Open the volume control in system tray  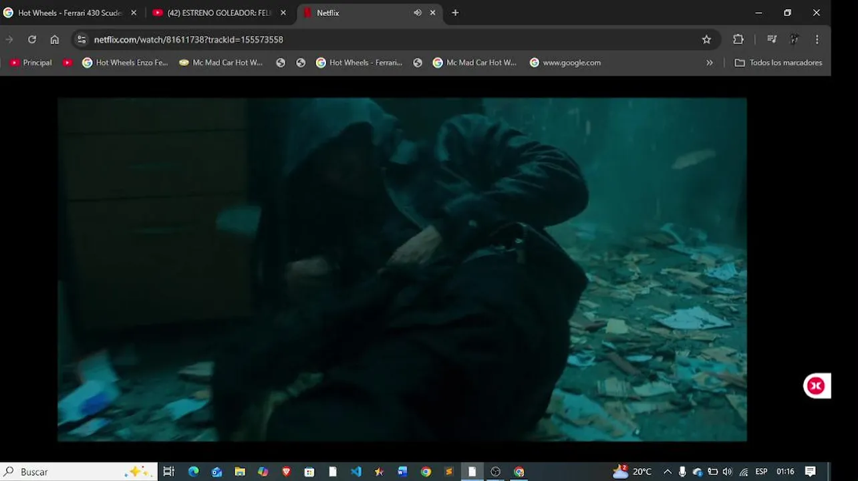[x=727, y=472]
